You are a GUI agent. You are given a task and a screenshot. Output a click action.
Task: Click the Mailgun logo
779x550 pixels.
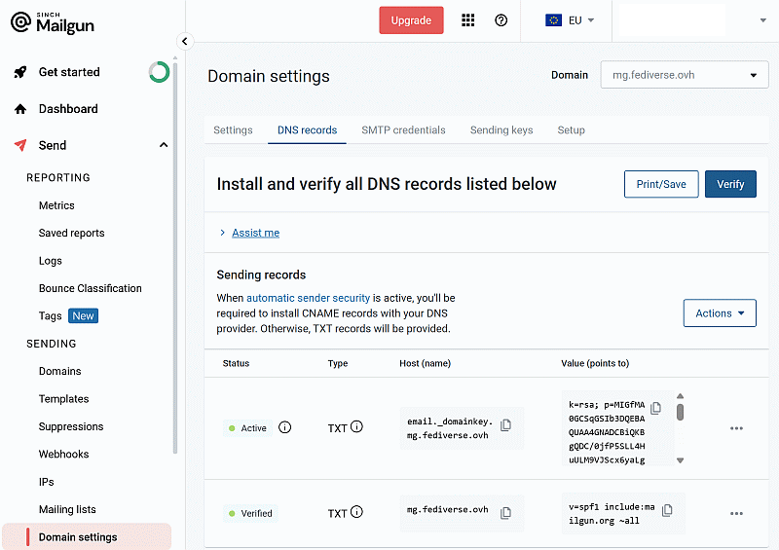pyautogui.click(x=53, y=22)
